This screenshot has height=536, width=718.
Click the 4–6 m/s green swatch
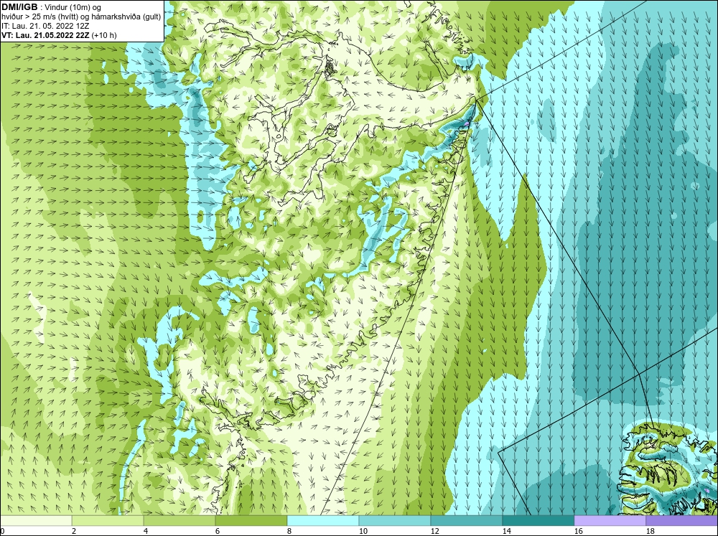point(179,521)
